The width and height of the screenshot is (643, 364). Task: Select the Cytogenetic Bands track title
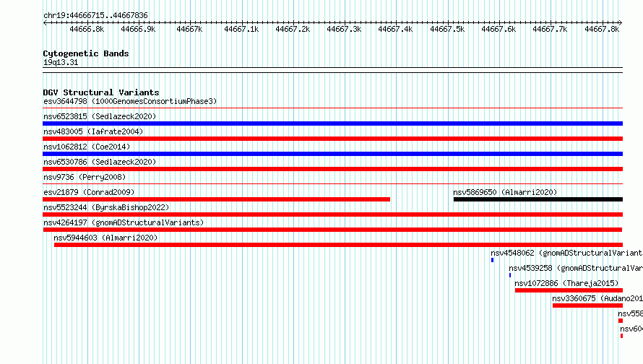[86, 53]
